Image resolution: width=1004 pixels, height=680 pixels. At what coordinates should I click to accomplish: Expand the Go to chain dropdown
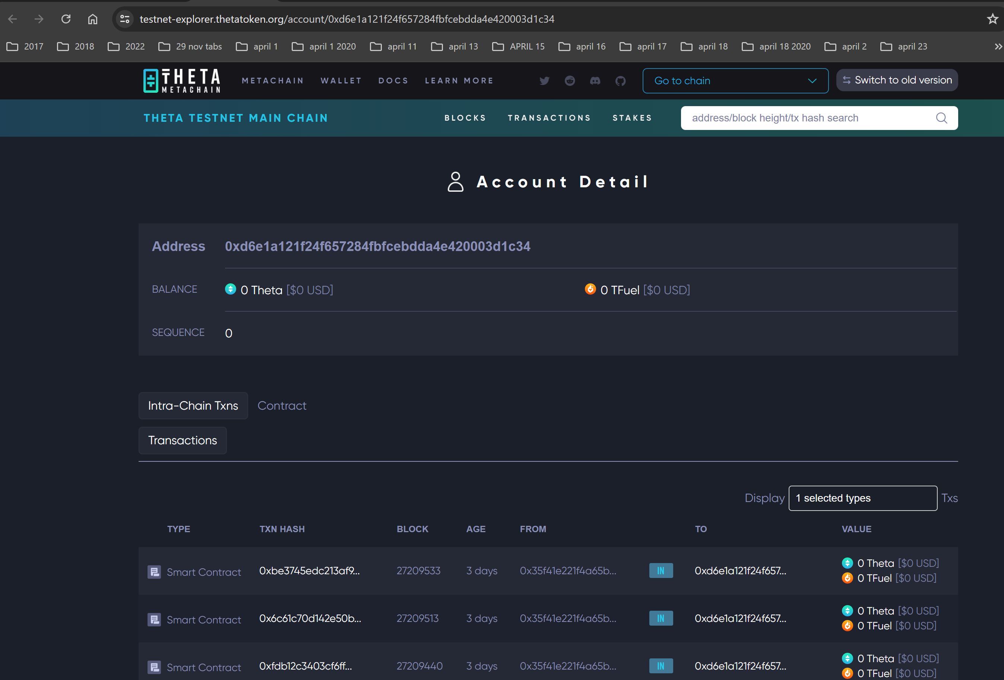(x=735, y=81)
